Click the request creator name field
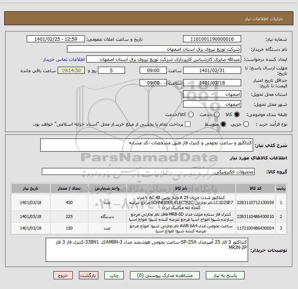This screenshot has height=289, width=298. 164,59
